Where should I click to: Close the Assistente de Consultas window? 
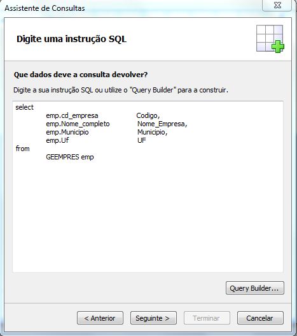(x=277, y=5)
